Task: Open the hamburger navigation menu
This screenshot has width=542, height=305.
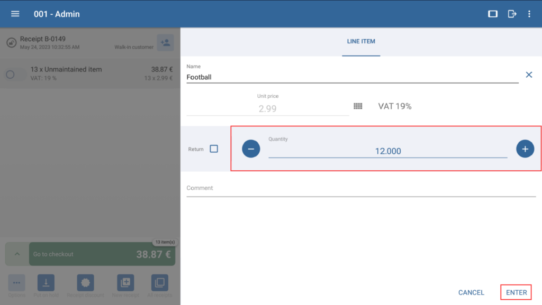Action: 15,14
